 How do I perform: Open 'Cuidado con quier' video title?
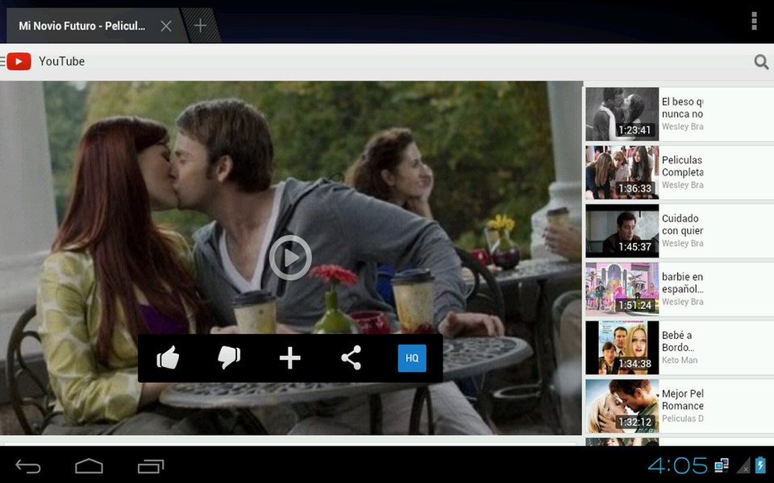pyautogui.click(x=683, y=225)
